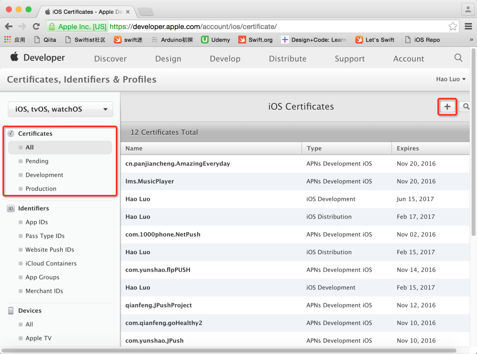Expand the cn.panjiancheng.AmazingEveryday certificate row

tap(295, 164)
